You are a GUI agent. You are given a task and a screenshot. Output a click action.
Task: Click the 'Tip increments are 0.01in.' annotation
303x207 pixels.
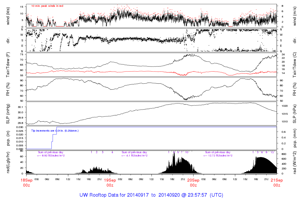pos(55,130)
